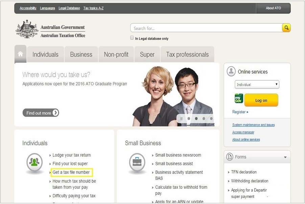Tick 'In Legal database only' checkbox
305x204 pixels.
[x=132, y=38]
